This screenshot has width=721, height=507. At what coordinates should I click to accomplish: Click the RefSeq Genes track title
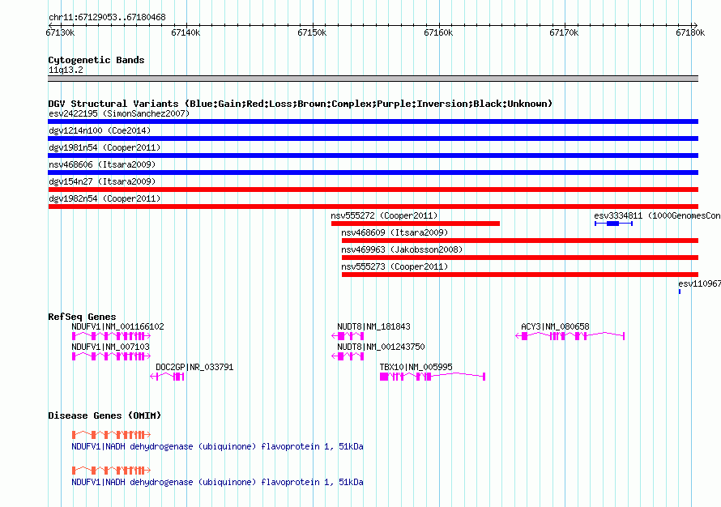tap(82, 316)
